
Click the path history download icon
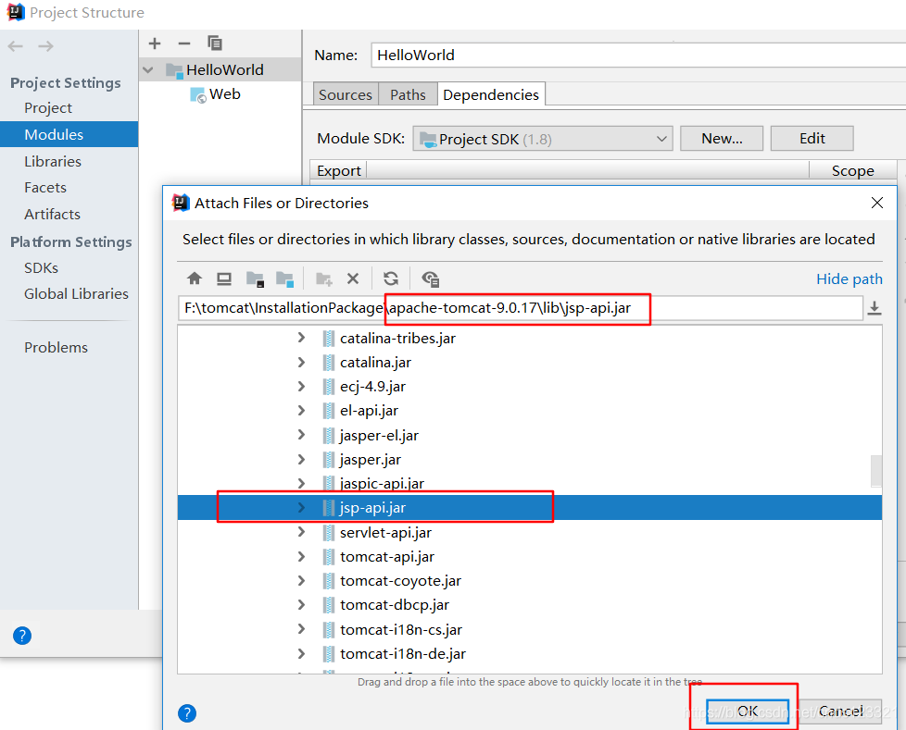(x=875, y=308)
